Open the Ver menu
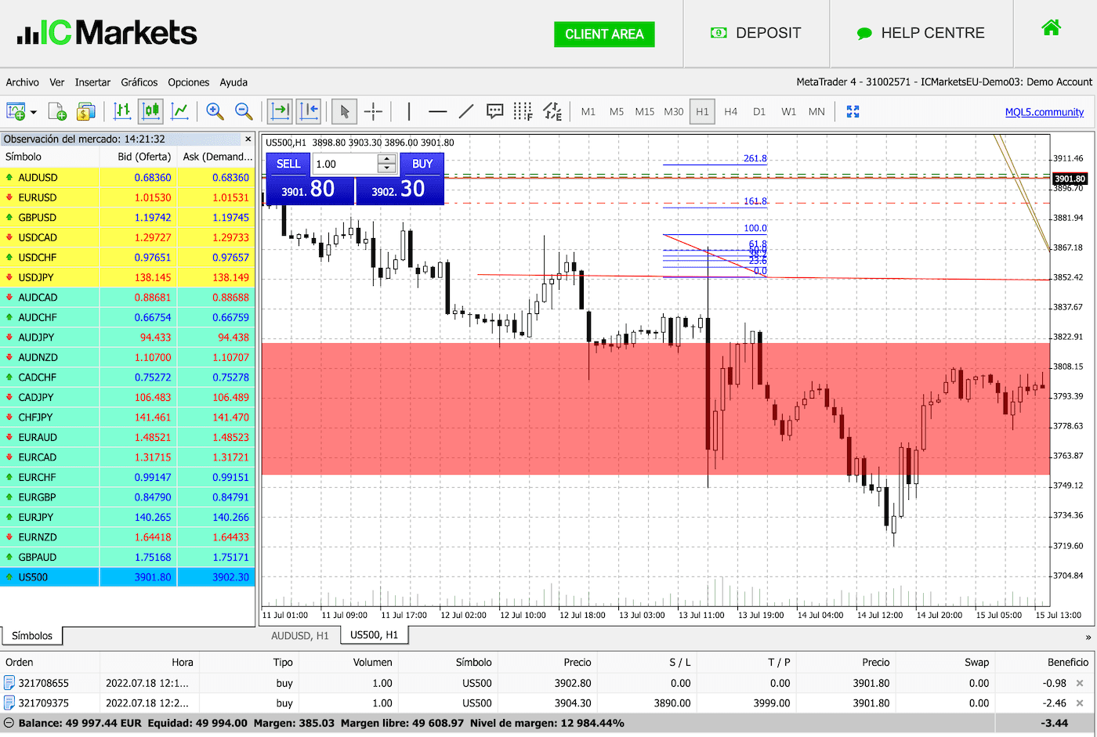 [57, 82]
